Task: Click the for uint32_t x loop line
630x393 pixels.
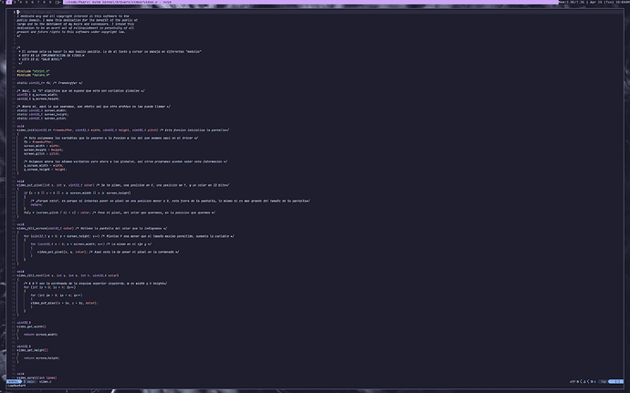Action: (x=67, y=244)
